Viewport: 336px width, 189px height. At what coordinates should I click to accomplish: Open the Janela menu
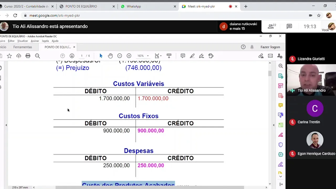point(45,41)
